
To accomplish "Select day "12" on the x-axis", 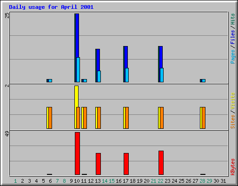I will 91,181.
